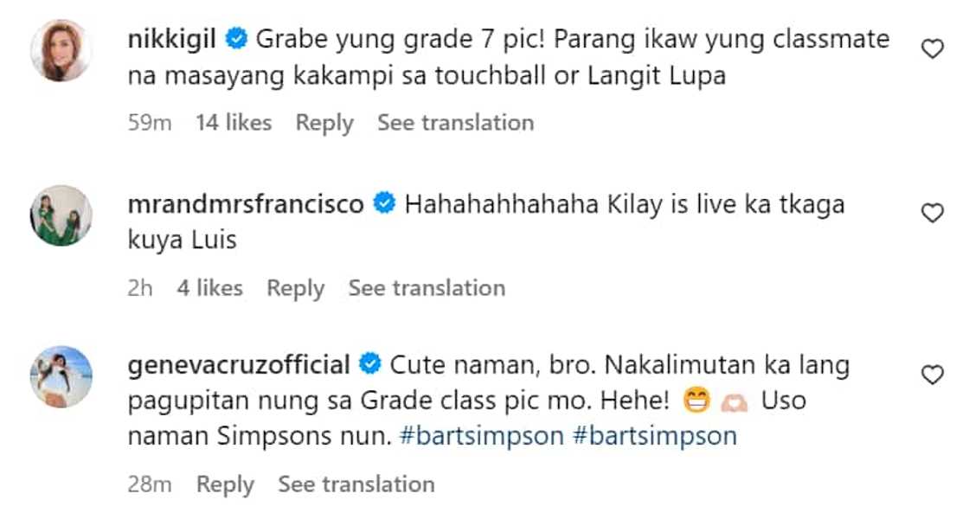Click genevacruzofficial's verified badge

369,365
